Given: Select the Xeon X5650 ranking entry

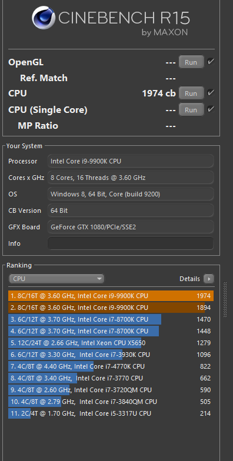Looking at the screenshot, I should click(x=111, y=343).
